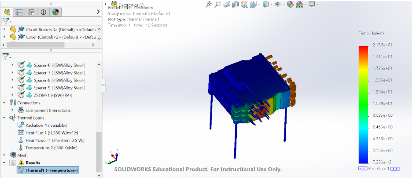This screenshot has width=413, height=178.
Task: Click the Cover (Central) graduation cap icon
Action: tap(21, 37)
